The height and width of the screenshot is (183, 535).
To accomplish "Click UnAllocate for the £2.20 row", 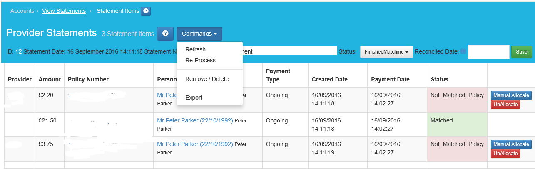I will 505,105.
